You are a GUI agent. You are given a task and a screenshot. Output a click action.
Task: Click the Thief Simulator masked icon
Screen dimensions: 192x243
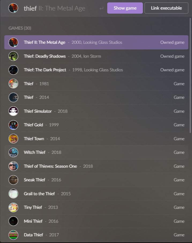point(13,111)
